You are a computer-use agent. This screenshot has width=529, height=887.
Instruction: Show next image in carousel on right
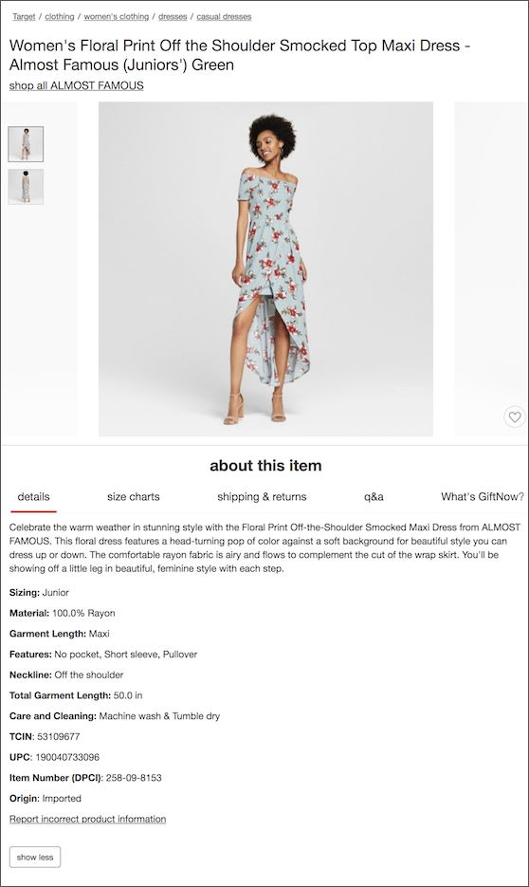(490, 268)
